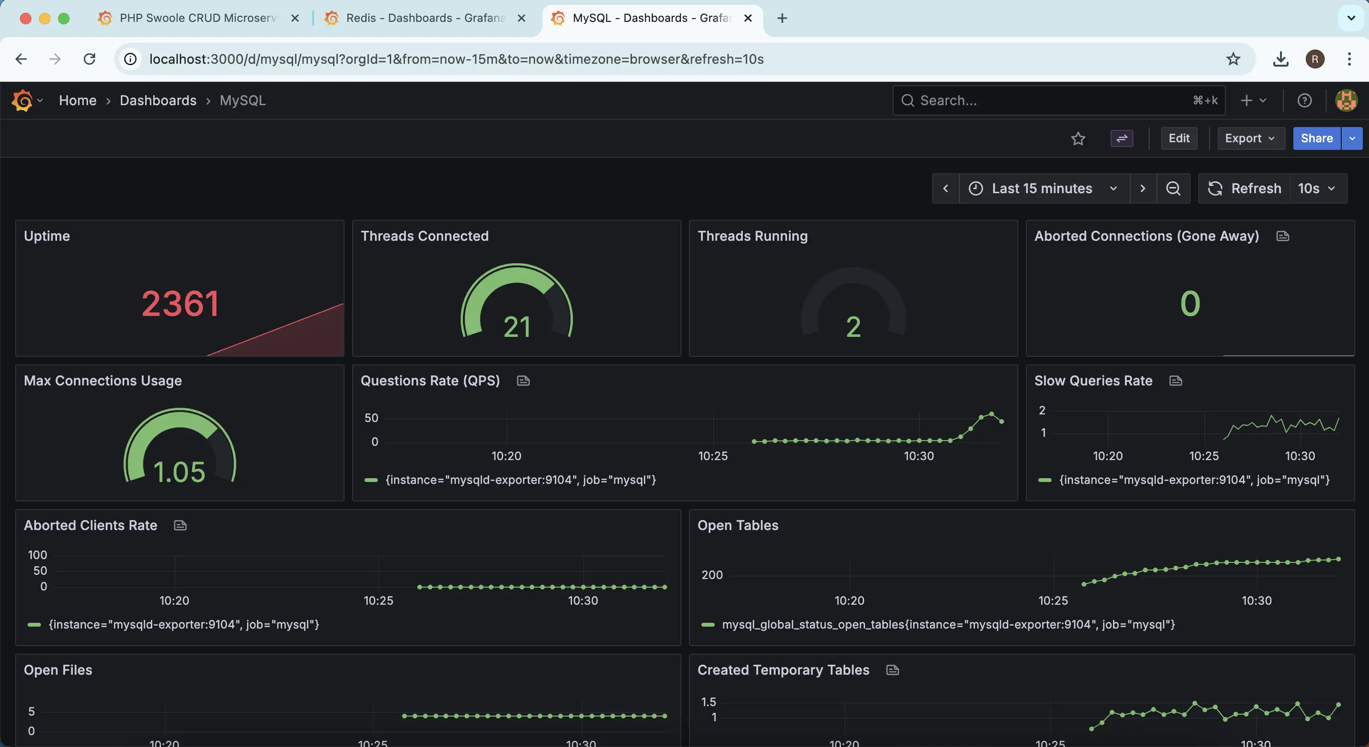This screenshot has height=747, width=1369.
Task: Click the Dashboards breadcrumb link
Action: (158, 100)
